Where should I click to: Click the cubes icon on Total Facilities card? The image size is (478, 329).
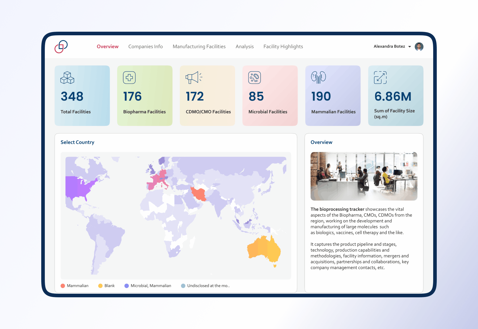pos(67,78)
